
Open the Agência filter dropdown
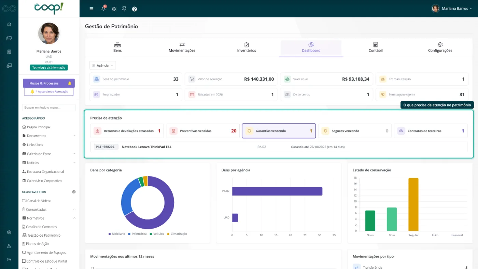tap(102, 66)
